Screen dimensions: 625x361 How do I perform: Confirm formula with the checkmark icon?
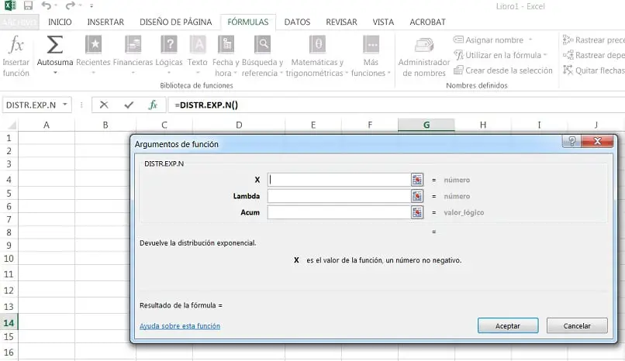coord(129,105)
